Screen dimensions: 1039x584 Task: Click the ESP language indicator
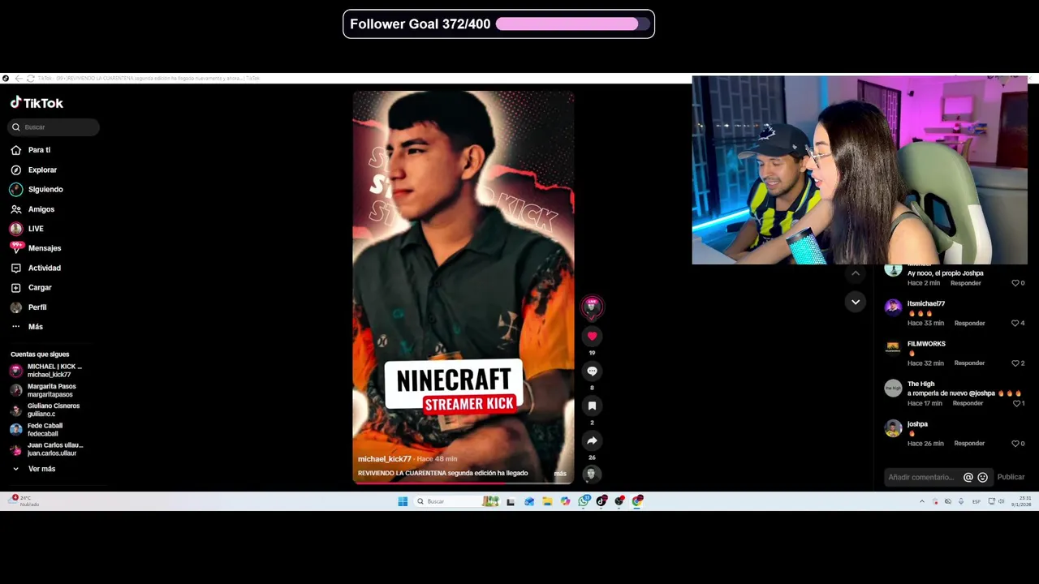[x=976, y=501]
